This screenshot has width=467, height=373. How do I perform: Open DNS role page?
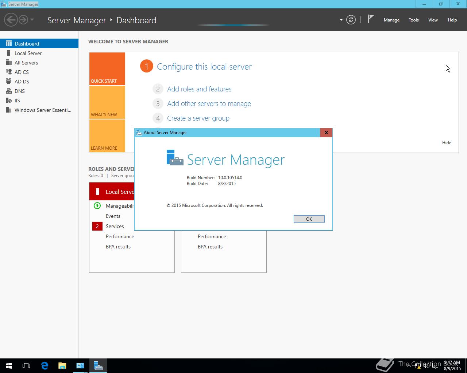tap(39, 91)
